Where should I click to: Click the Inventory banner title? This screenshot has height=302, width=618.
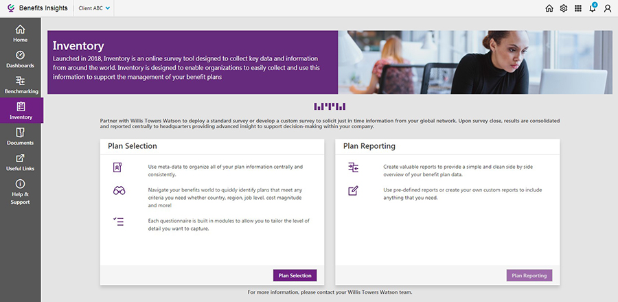pyautogui.click(x=78, y=46)
